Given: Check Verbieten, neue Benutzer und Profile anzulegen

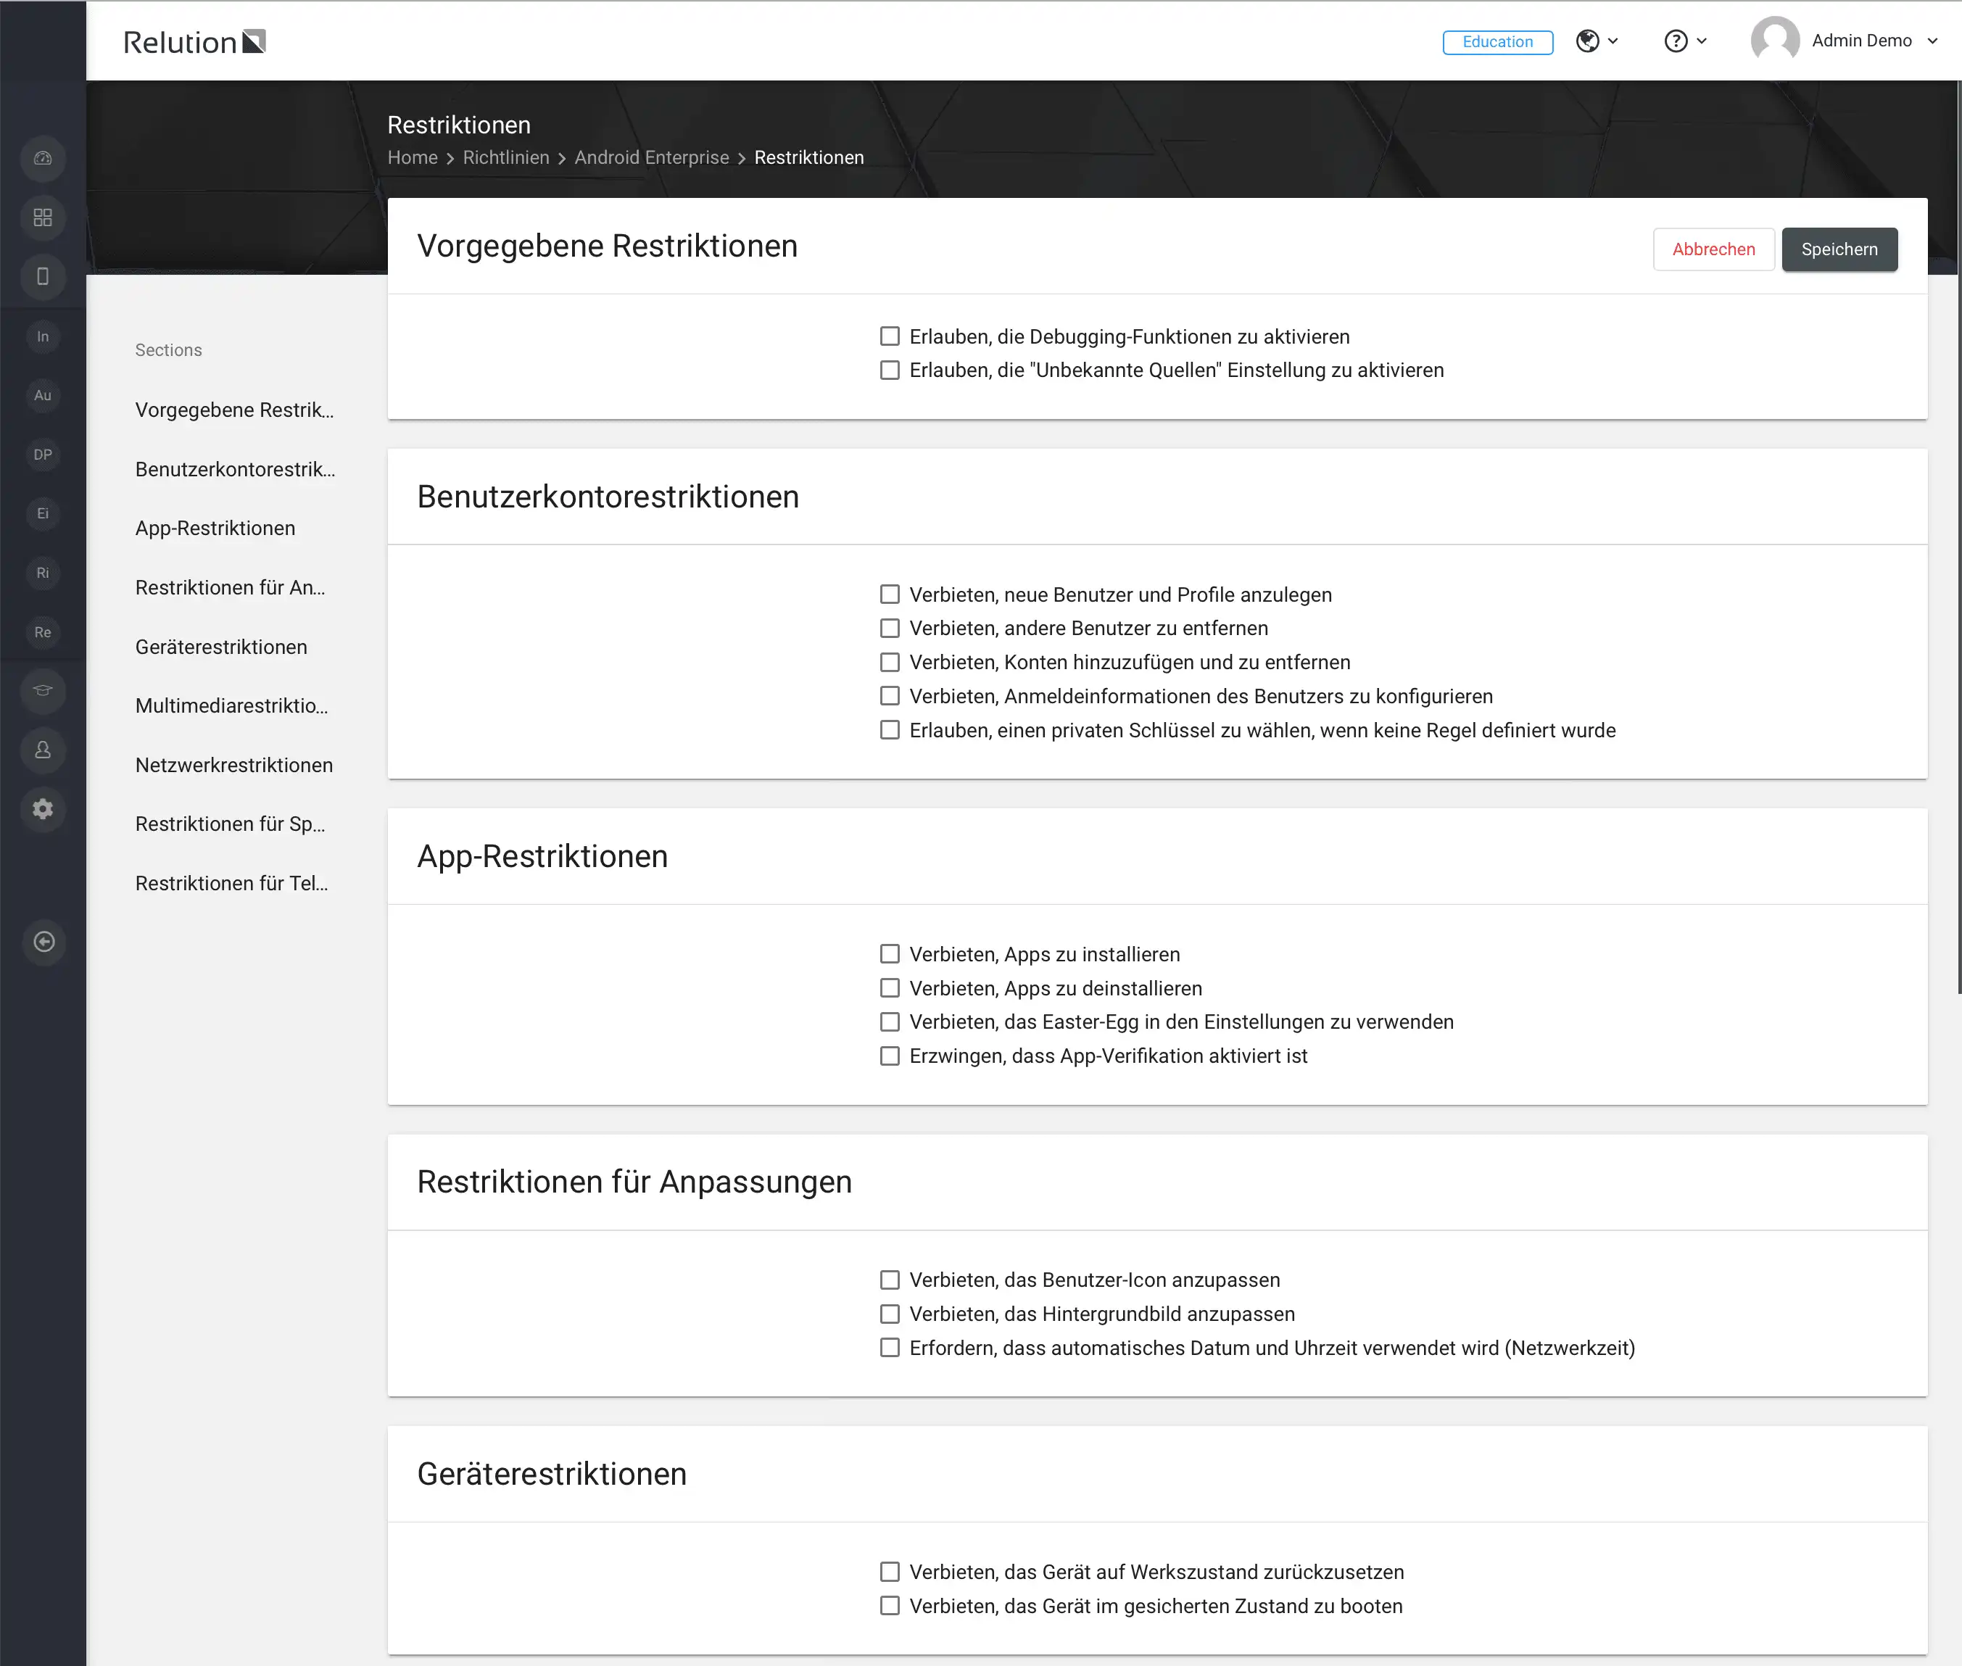Looking at the screenshot, I should tap(890, 594).
